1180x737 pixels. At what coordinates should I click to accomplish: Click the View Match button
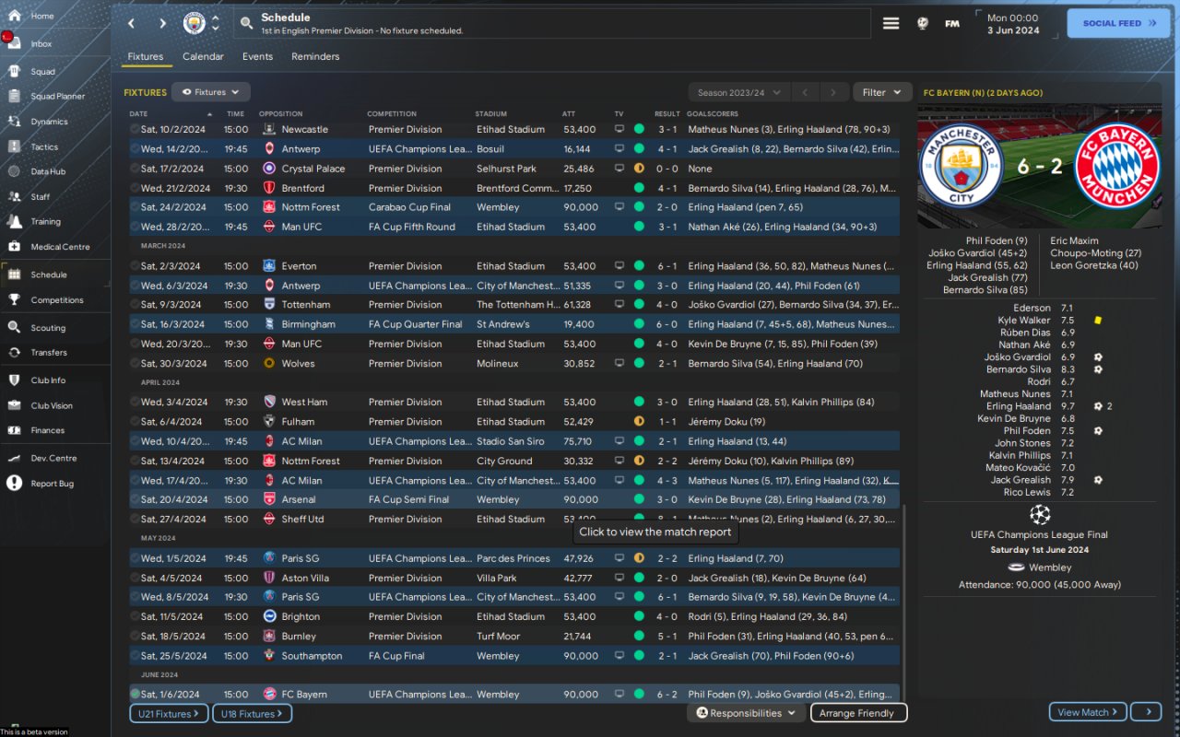click(1088, 712)
